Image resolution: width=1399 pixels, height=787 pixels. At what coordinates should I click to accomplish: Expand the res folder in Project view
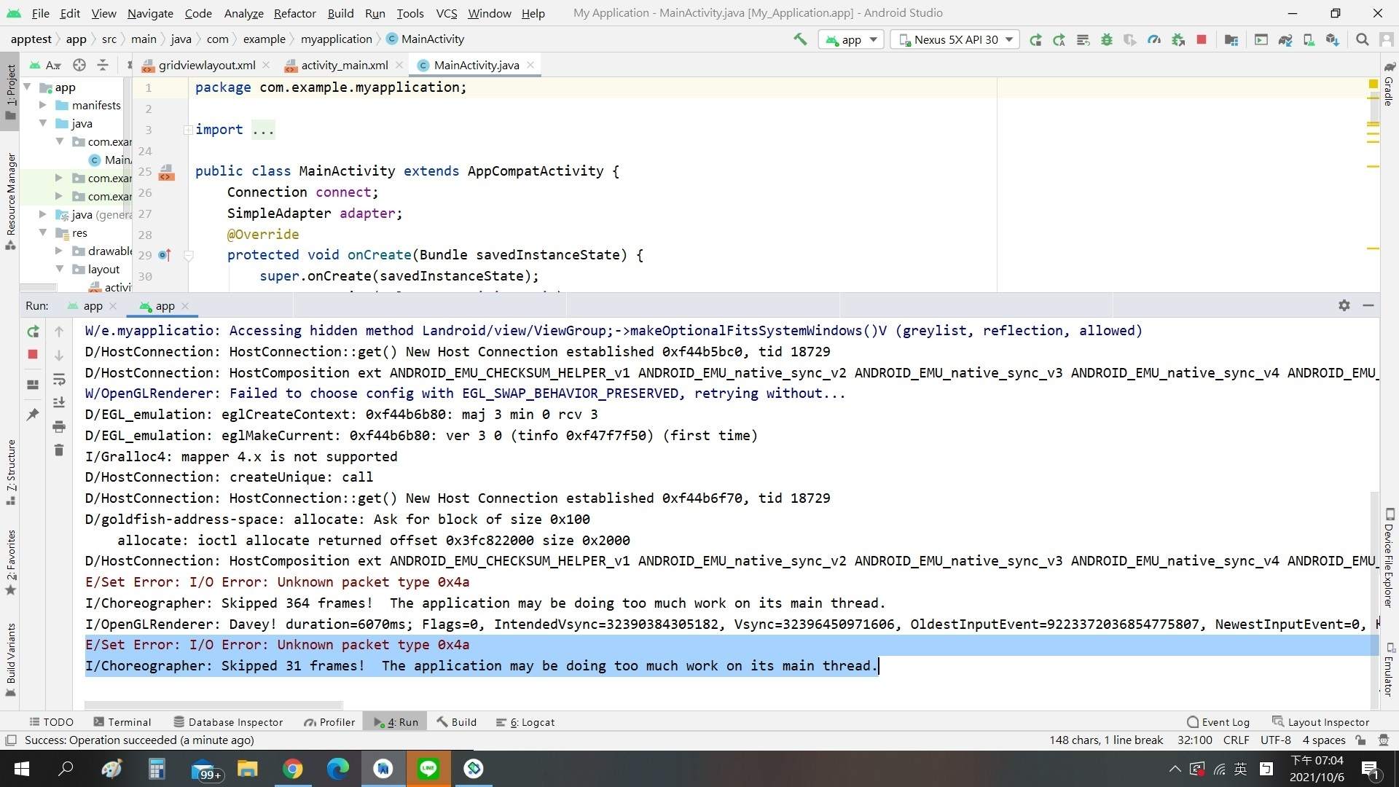pyautogui.click(x=44, y=233)
